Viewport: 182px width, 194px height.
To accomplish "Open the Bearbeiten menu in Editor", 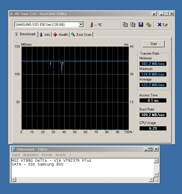I will coord(31,155).
